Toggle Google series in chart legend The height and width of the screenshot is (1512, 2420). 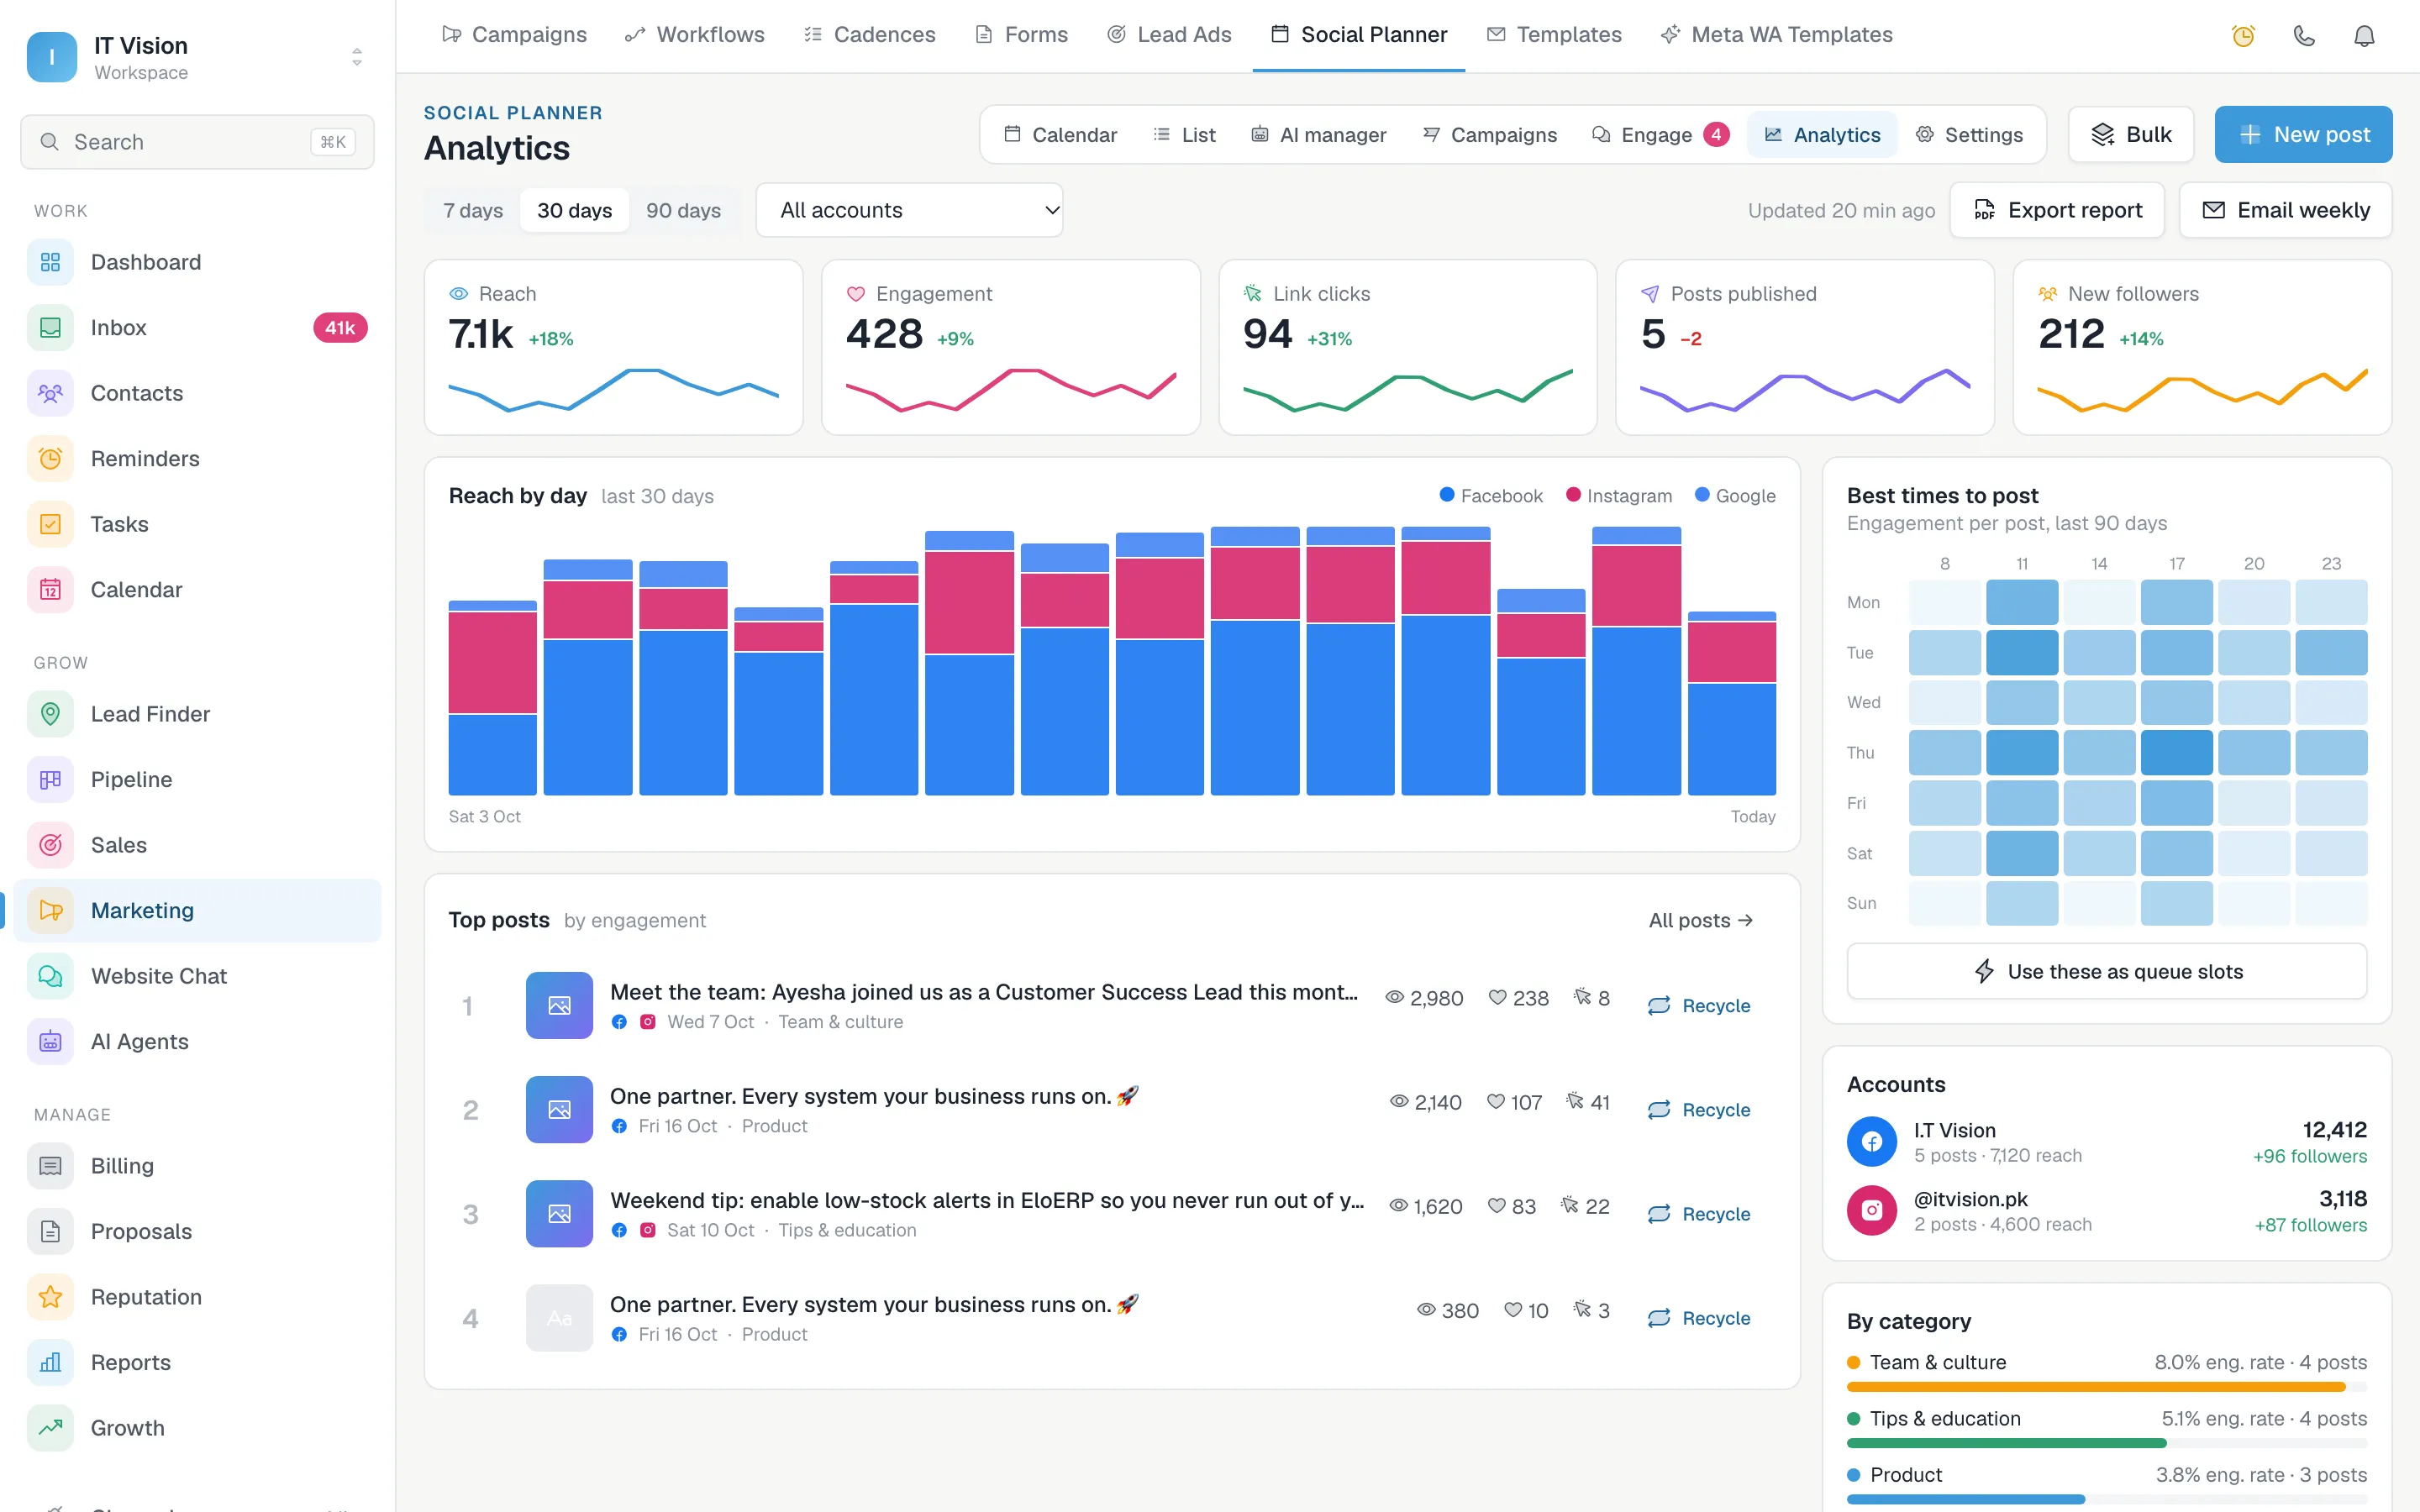[x=1735, y=496]
